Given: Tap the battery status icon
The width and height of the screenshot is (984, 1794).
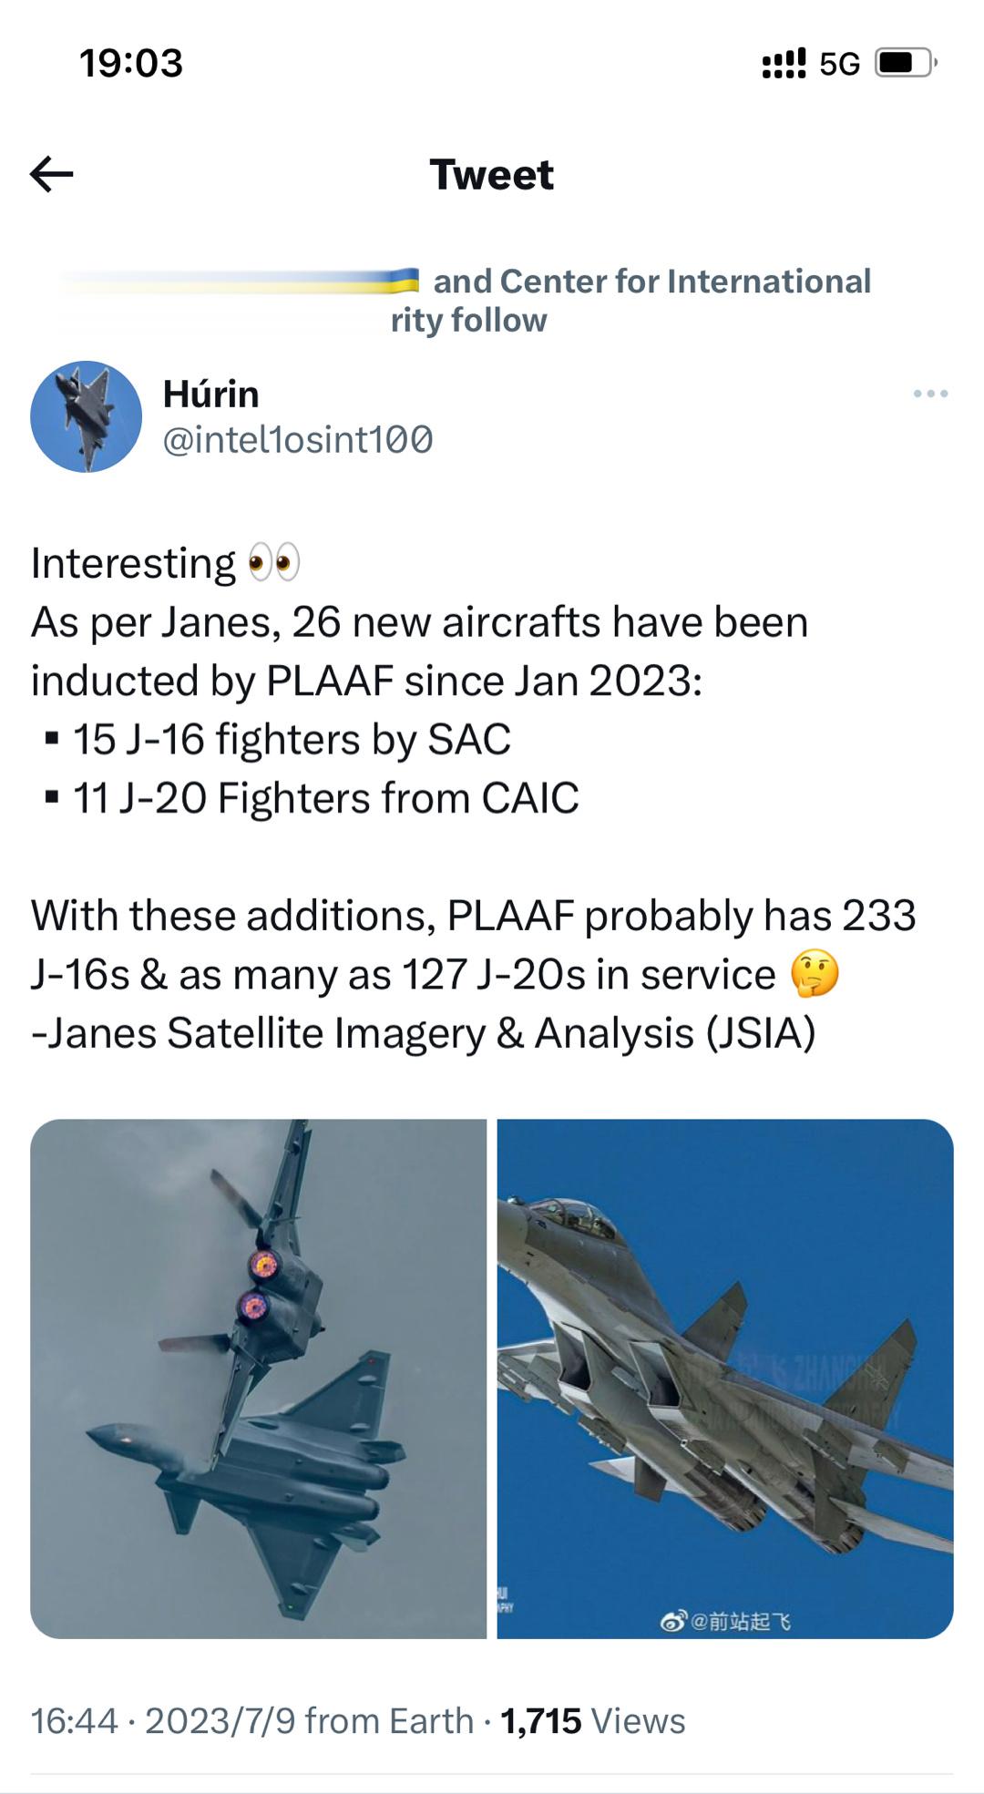Looking at the screenshot, I should (906, 63).
